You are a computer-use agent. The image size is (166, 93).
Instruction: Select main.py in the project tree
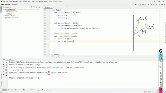[x=10, y=14]
